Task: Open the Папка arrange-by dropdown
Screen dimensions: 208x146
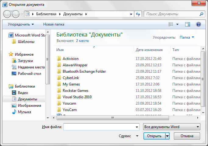Action: pos(187,37)
